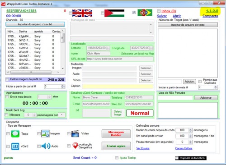Click Selecion button for Video
226x165 pixels.
[146, 80]
